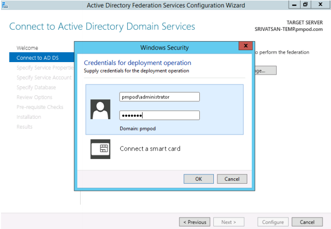Viewport: 331px width, 229px height.
Task: Open Specify Database step
Action: click(x=36, y=87)
